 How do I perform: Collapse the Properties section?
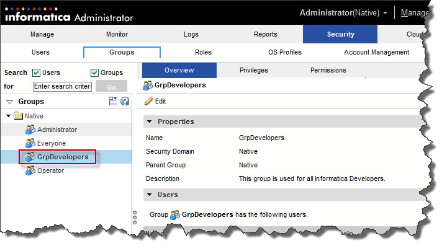pos(149,121)
